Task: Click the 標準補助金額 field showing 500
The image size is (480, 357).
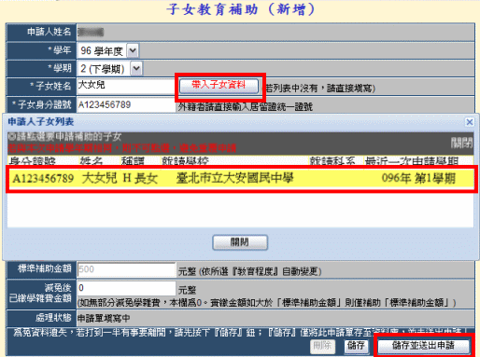Action: (x=126, y=269)
